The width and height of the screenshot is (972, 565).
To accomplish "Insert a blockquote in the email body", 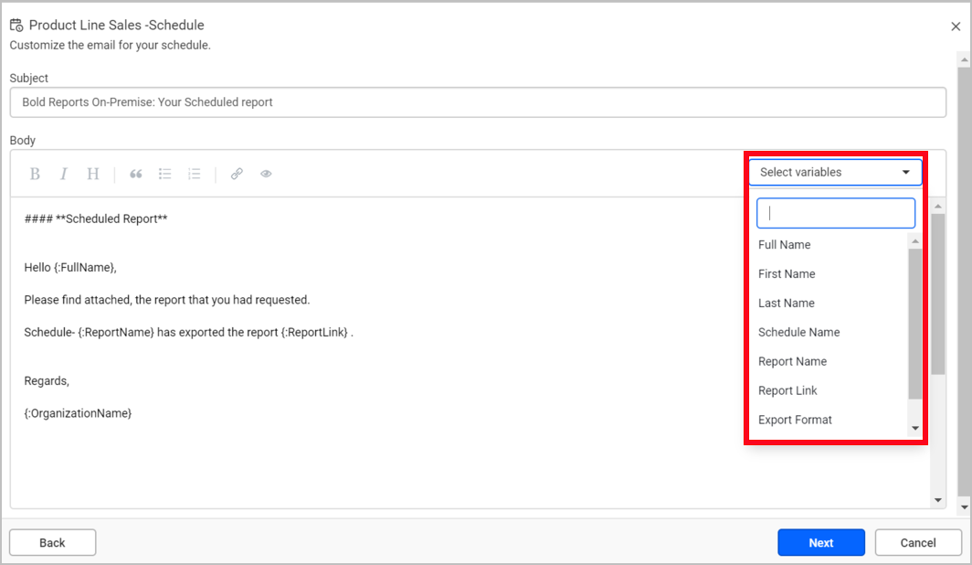I will [135, 174].
